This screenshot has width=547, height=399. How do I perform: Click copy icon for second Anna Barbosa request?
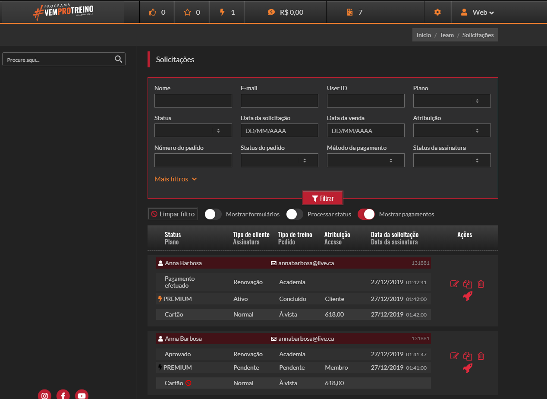click(x=468, y=356)
